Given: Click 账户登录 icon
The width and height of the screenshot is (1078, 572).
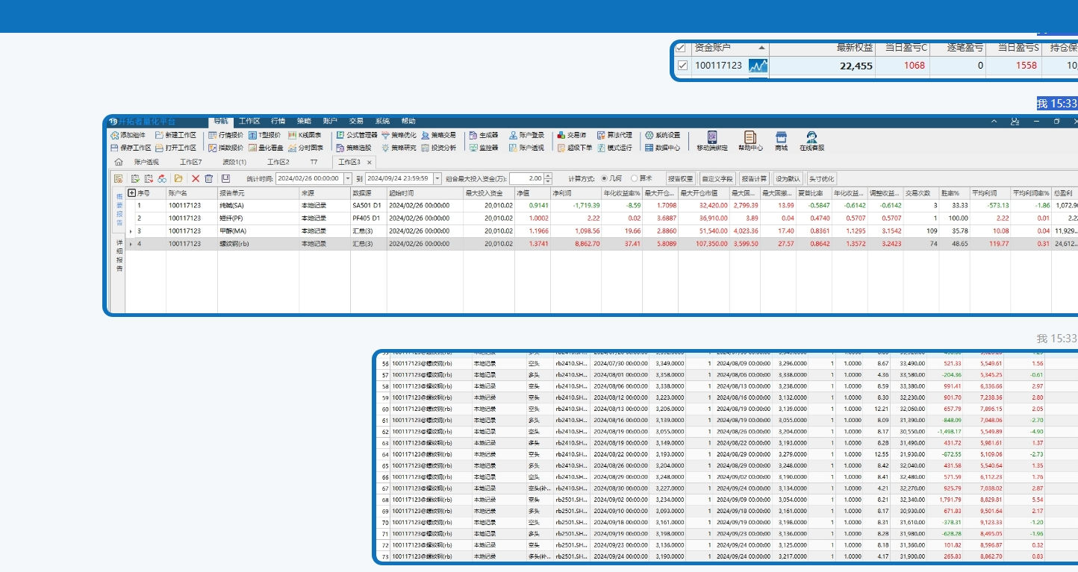Looking at the screenshot, I should [x=514, y=136].
